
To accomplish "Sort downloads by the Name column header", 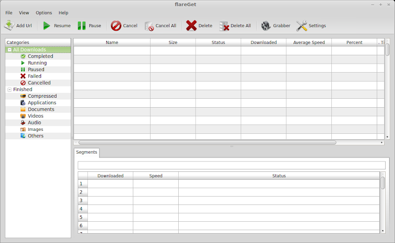I will [112, 42].
